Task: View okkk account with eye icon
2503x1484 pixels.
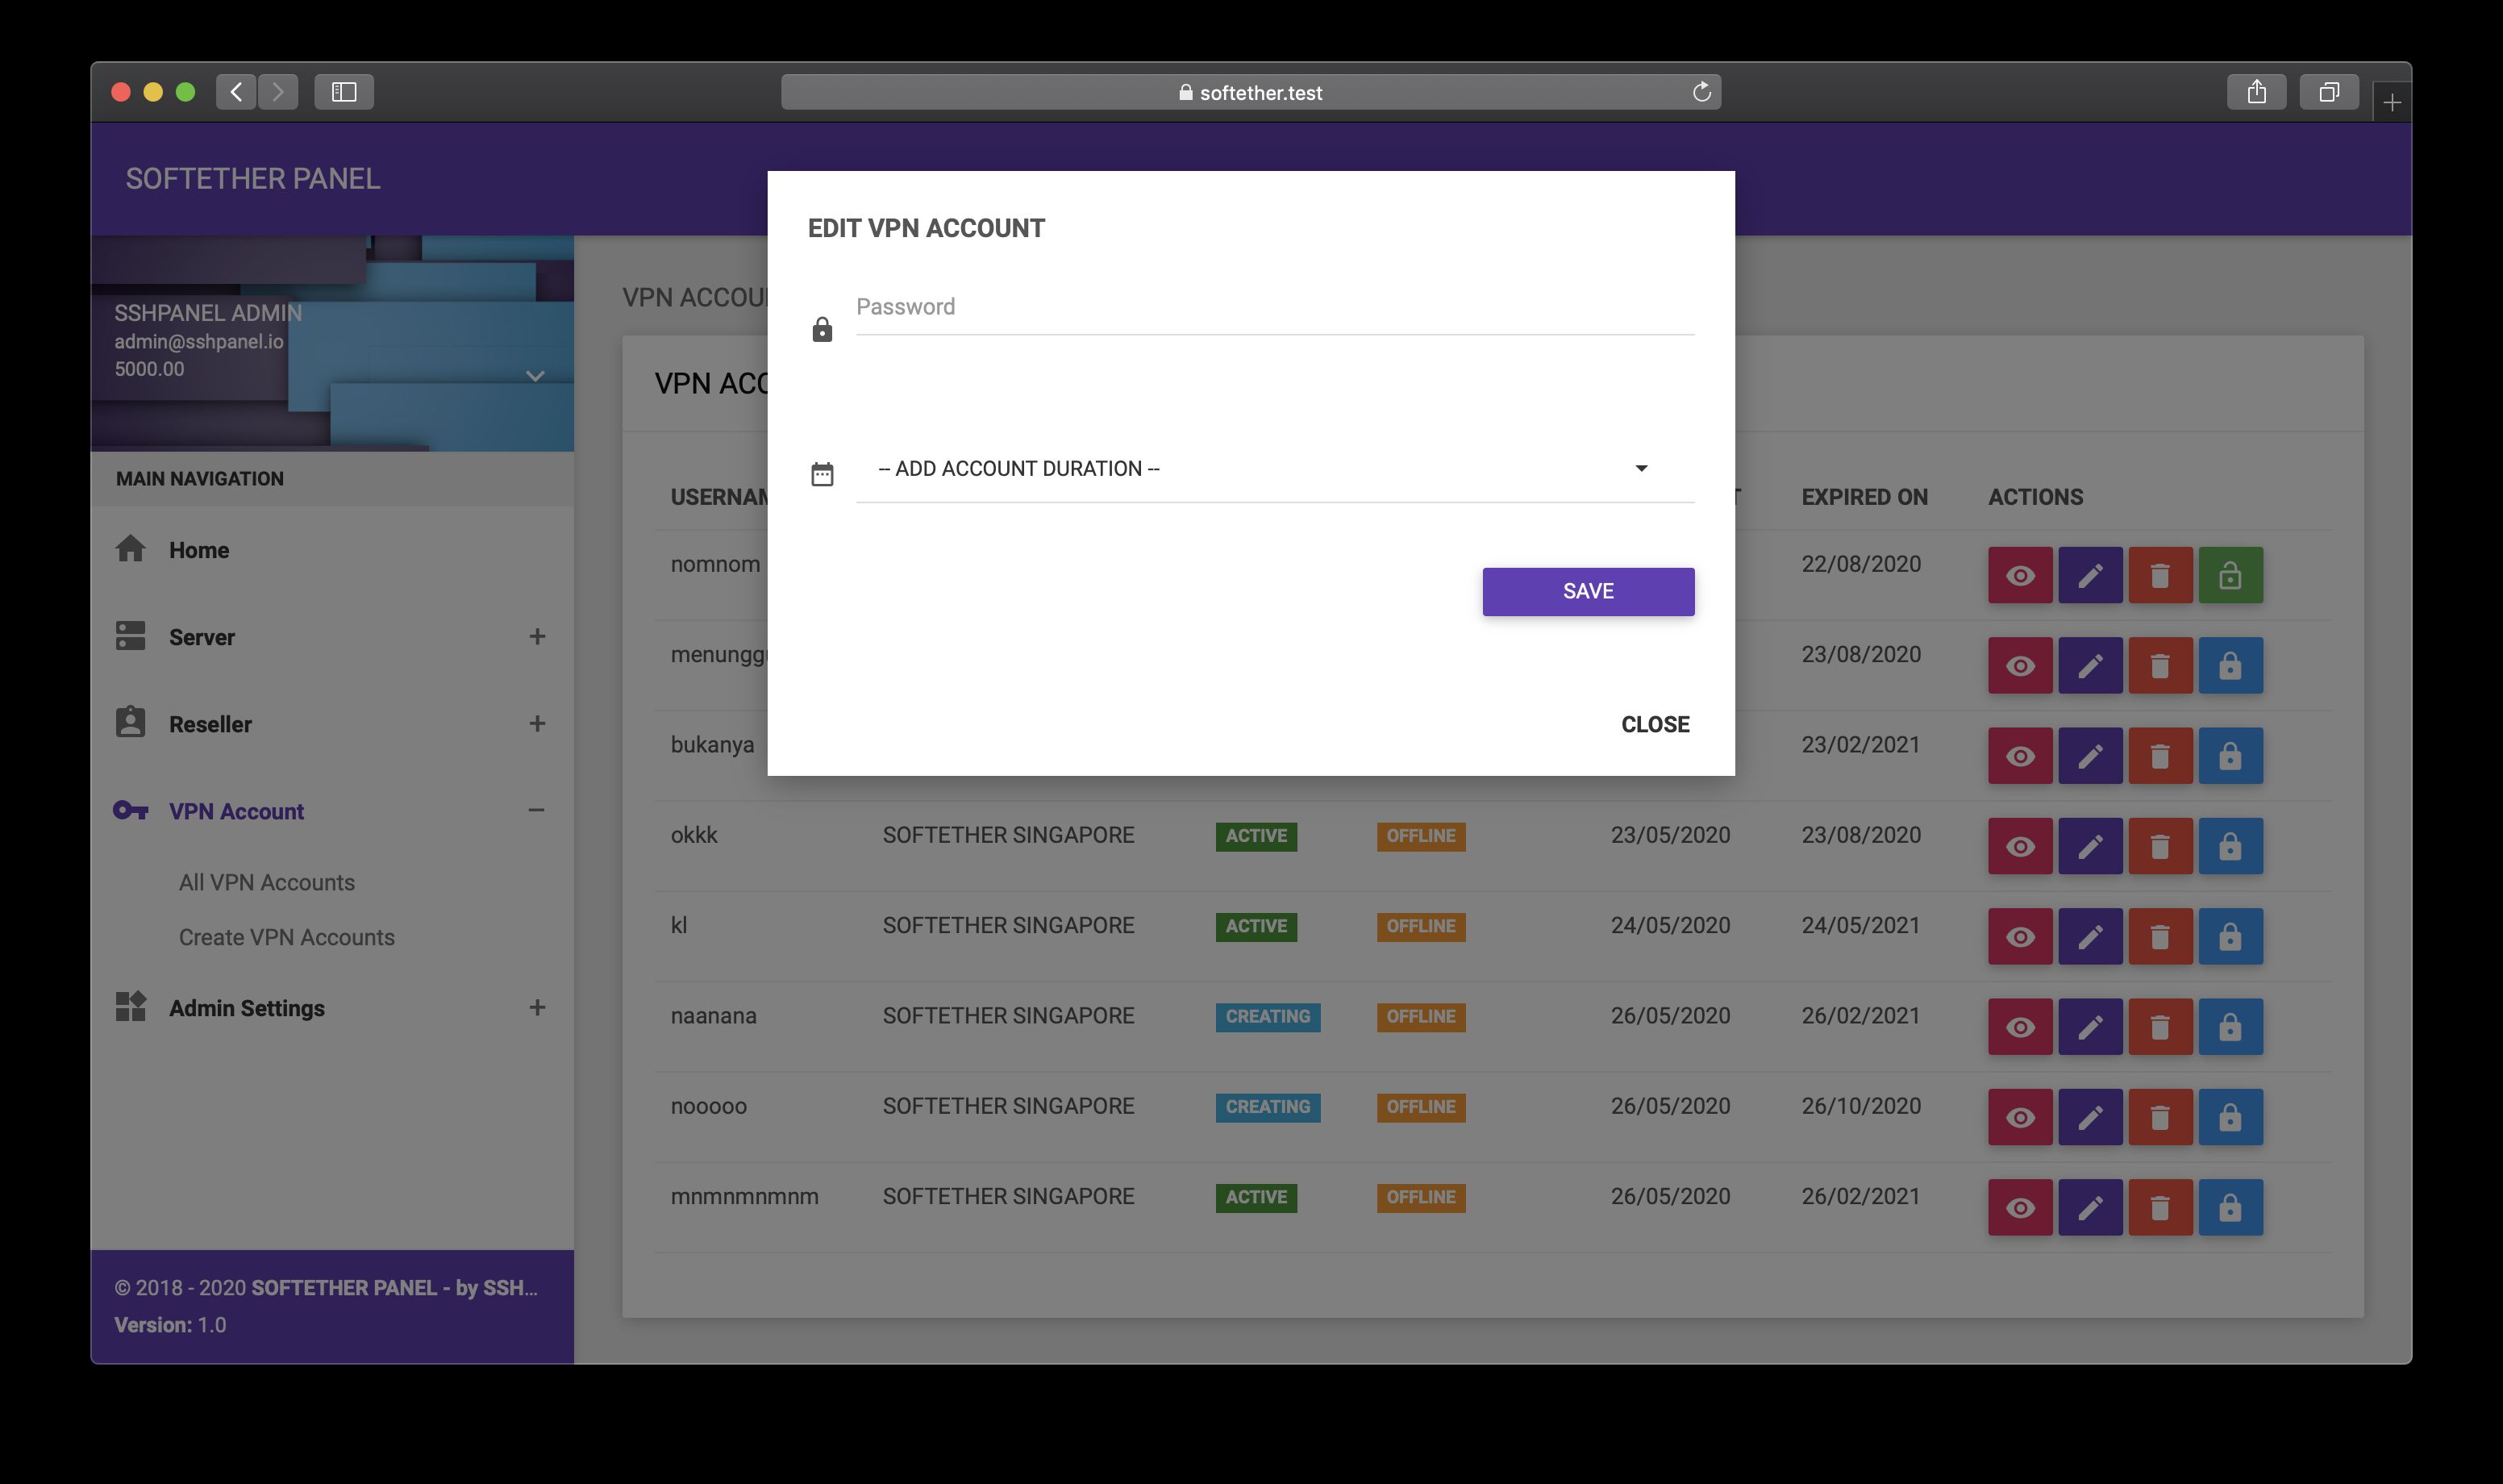Action: click(2019, 846)
